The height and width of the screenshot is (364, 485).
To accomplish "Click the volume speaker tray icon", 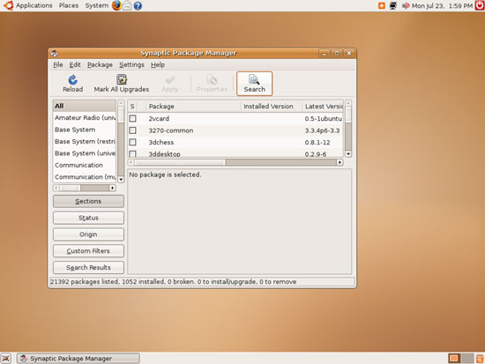I will 406,5.
